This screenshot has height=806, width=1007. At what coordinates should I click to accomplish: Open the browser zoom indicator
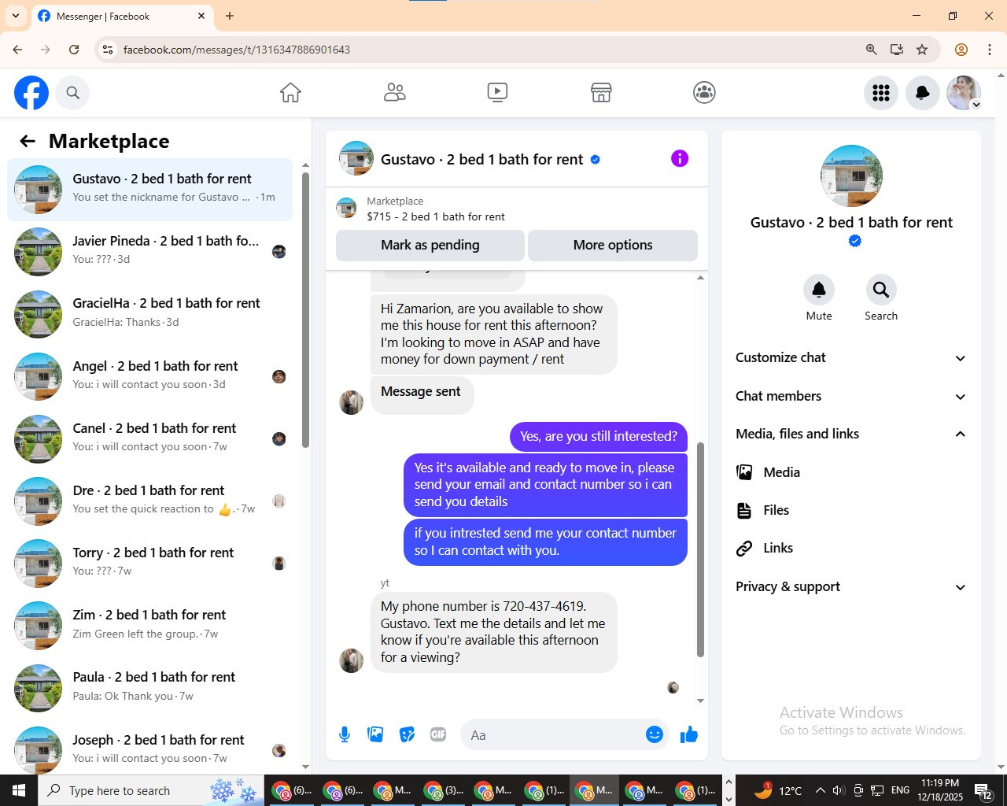tap(871, 50)
